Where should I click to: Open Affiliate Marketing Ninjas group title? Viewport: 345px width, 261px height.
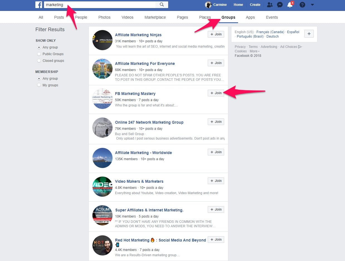point(138,35)
